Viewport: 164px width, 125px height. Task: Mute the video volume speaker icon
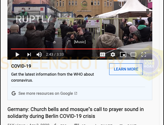[39, 55]
